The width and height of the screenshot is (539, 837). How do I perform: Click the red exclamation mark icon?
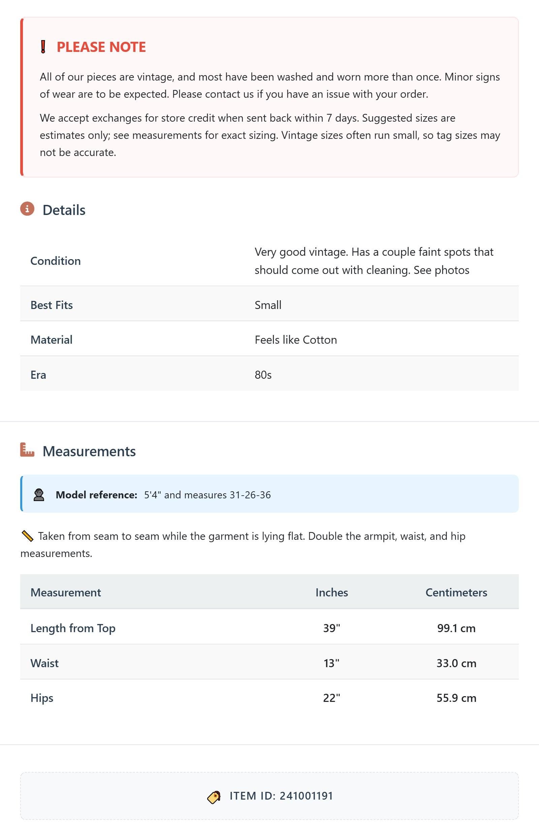pos(43,47)
